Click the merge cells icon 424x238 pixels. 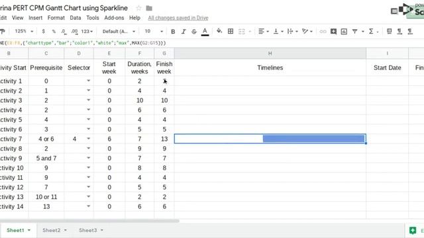241,32
